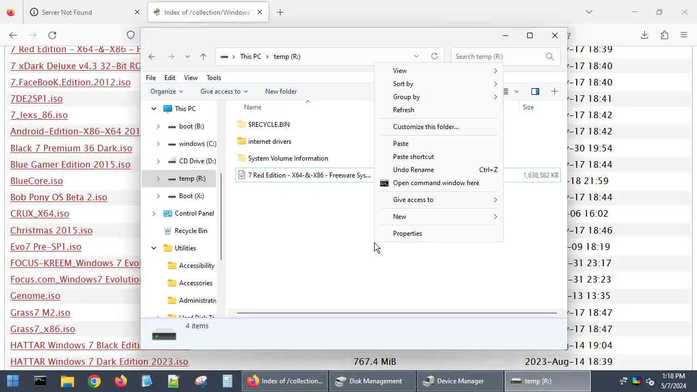Expand the Control Panel tree node

pyautogui.click(x=154, y=213)
